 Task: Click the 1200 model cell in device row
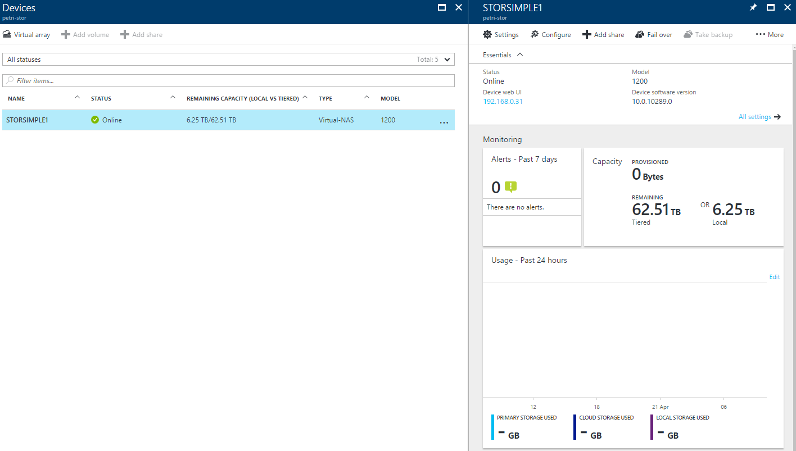(388, 120)
